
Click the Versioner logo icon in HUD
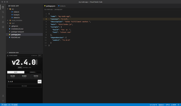pos(8,56)
